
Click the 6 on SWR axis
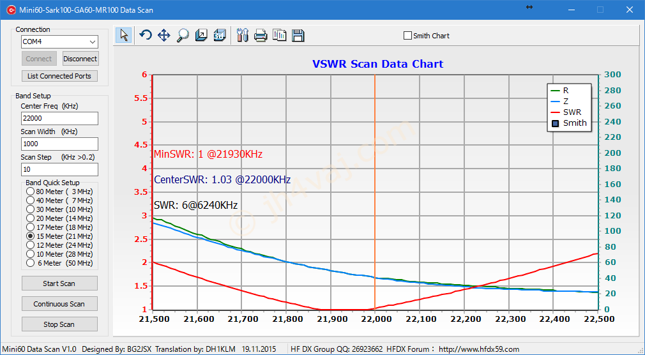[144, 75]
